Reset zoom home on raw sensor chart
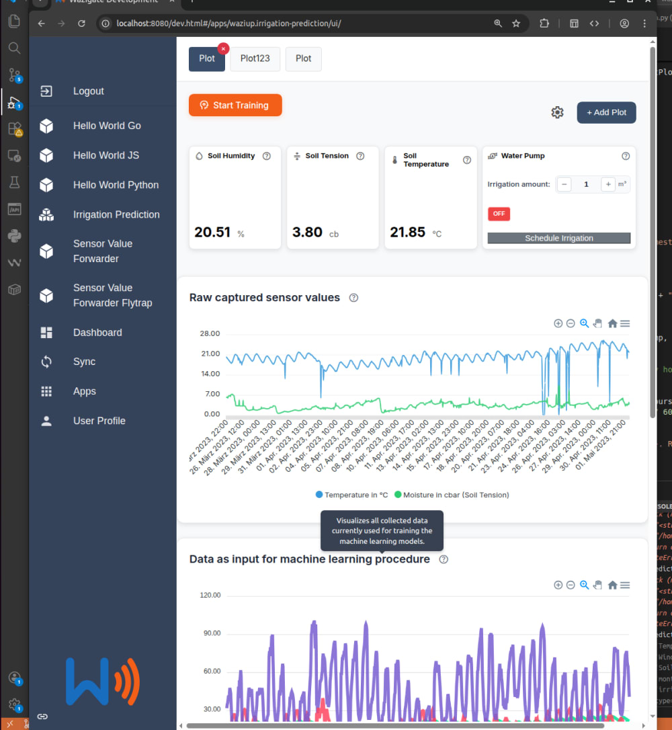The image size is (672, 730). [x=612, y=323]
